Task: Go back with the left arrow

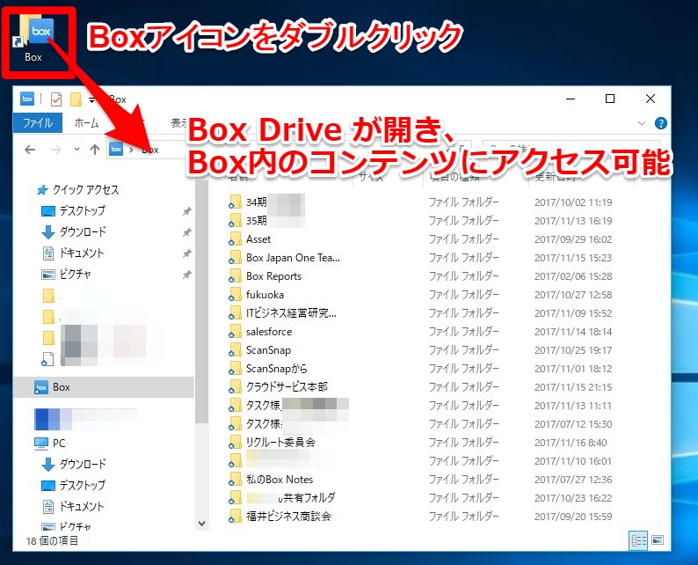Action: click(x=30, y=150)
